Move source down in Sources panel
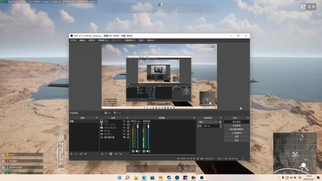 [x=120, y=154]
